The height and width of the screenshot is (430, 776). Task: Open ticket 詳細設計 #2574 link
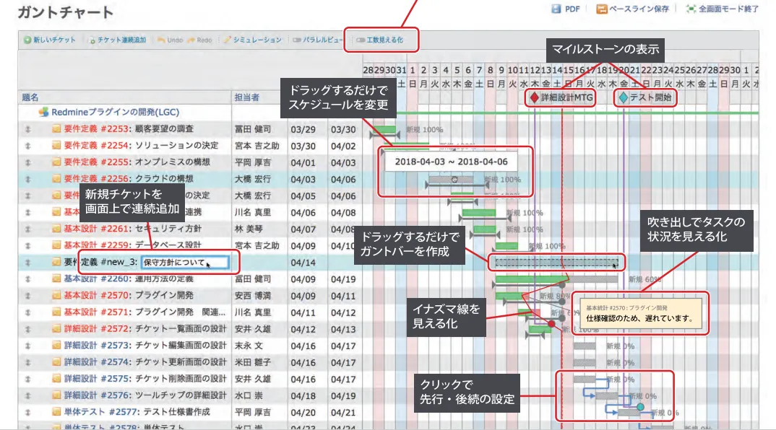[96, 362]
